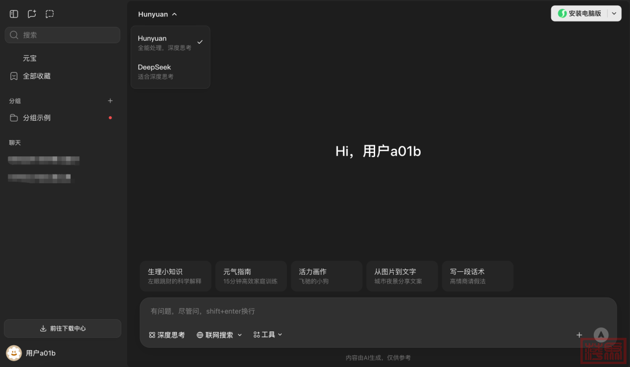
Task: Click the 安装电脑版 button
Action: tap(579, 13)
